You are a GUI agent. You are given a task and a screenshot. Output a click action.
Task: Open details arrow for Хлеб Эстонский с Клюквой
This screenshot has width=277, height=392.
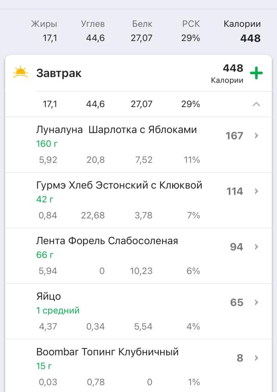coord(256,191)
